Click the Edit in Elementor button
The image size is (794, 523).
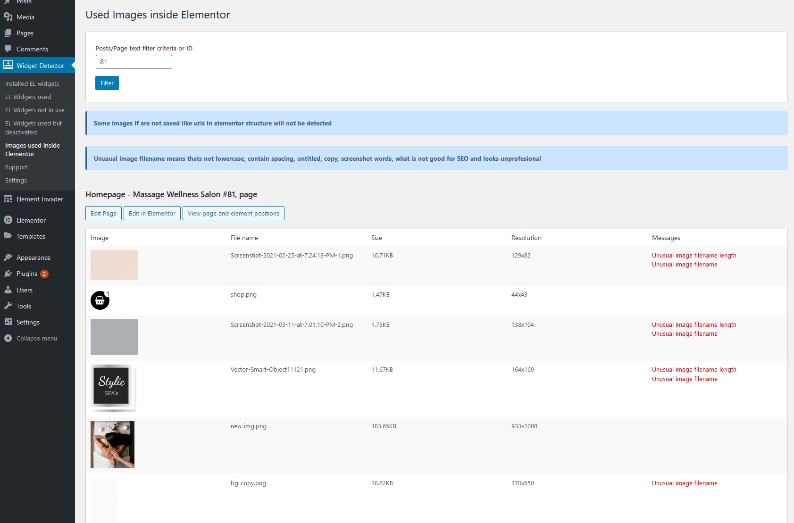point(152,213)
